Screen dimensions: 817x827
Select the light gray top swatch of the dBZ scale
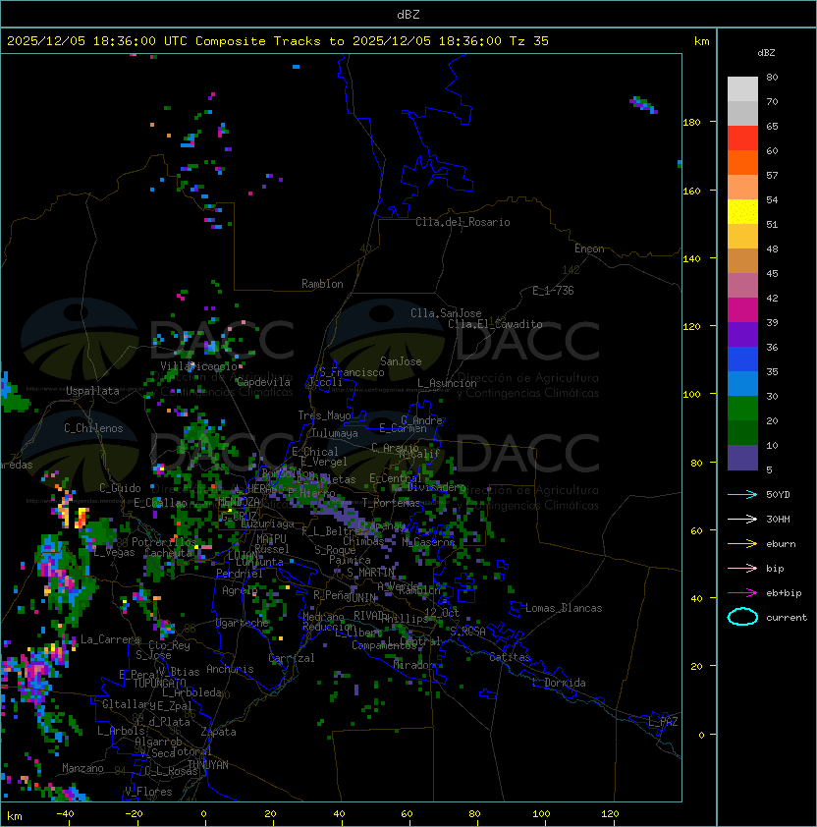(x=742, y=89)
